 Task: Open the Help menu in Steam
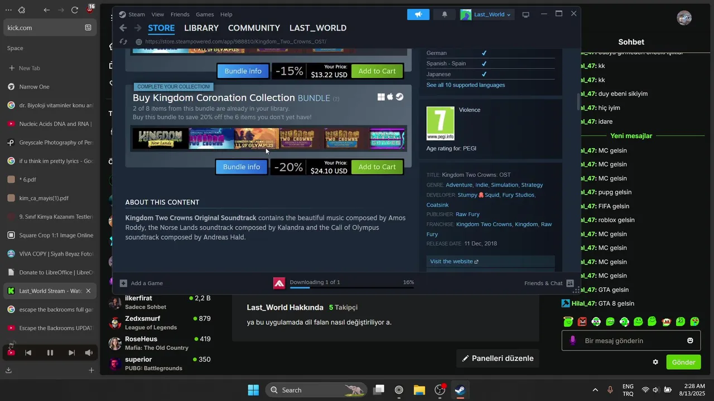coord(226,14)
